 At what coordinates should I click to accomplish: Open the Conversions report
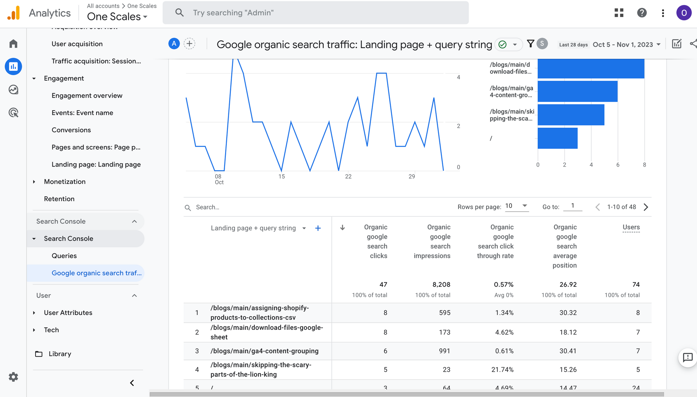pos(71,130)
